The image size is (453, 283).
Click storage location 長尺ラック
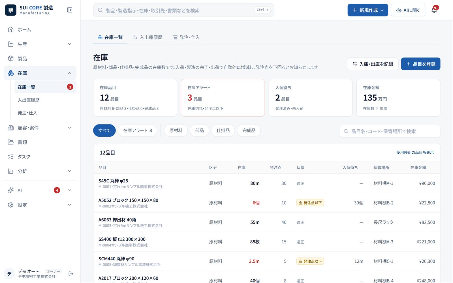[383, 222]
